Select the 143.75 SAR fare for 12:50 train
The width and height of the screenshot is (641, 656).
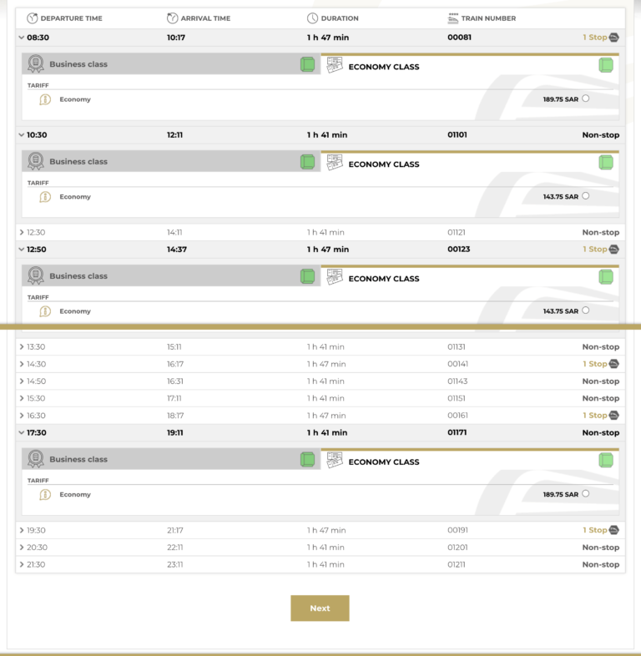585,310
